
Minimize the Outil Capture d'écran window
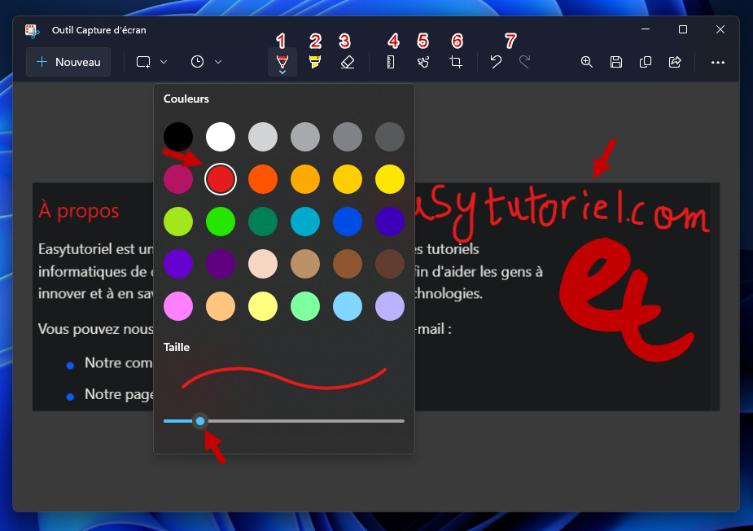pyautogui.click(x=646, y=30)
